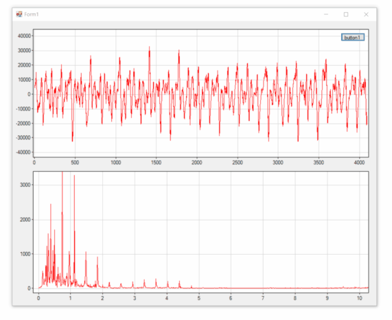Click the 20000 y-axis label

point(25,65)
